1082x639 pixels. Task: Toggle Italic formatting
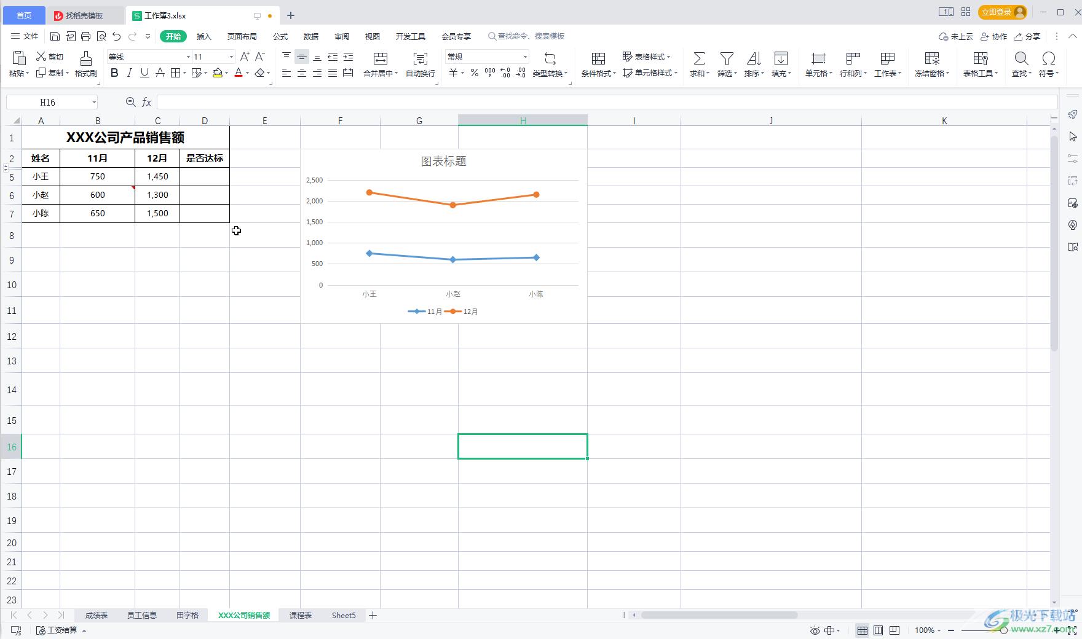129,73
